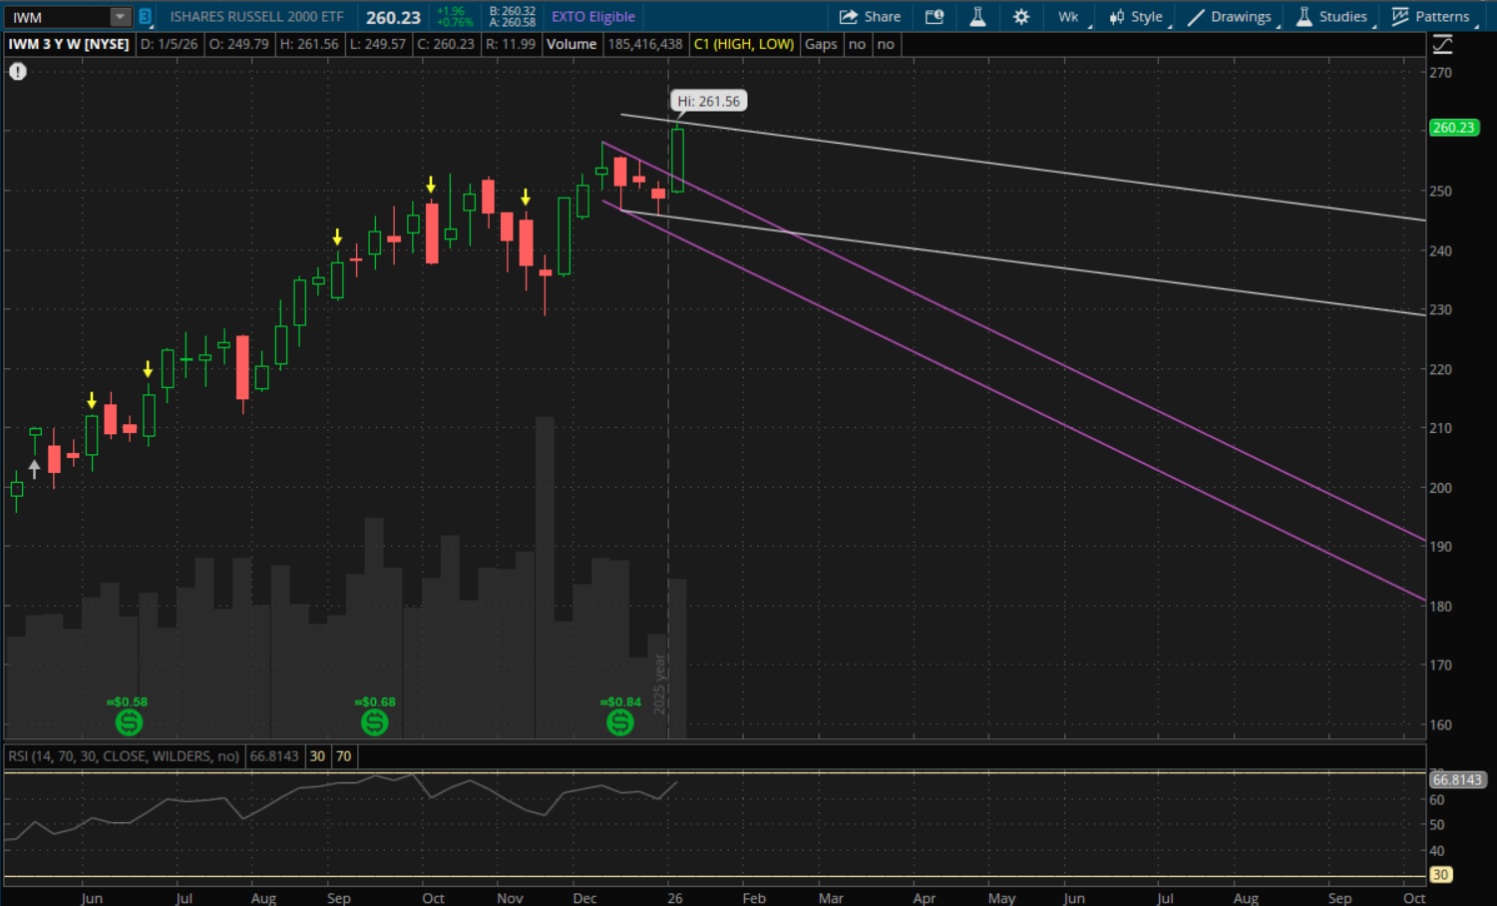Click the news/alerts book icon
This screenshot has height=906, width=1497.
(935, 17)
